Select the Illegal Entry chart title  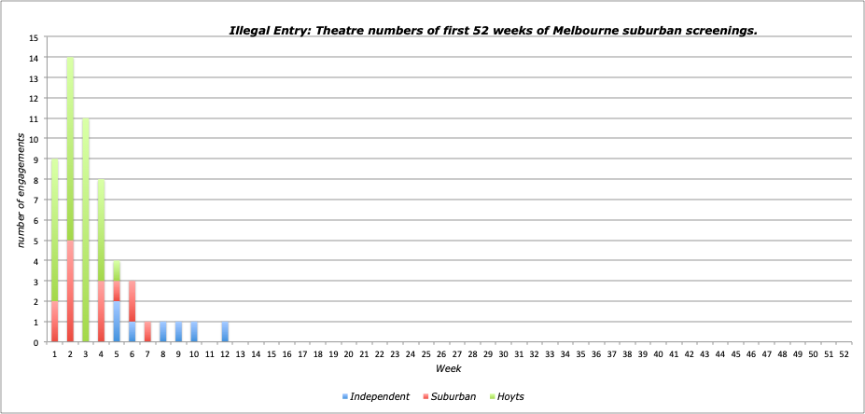pyautogui.click(x=493, y=30)
